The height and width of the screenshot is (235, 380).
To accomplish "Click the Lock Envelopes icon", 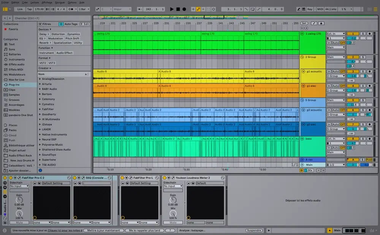I will pos(321,23).
